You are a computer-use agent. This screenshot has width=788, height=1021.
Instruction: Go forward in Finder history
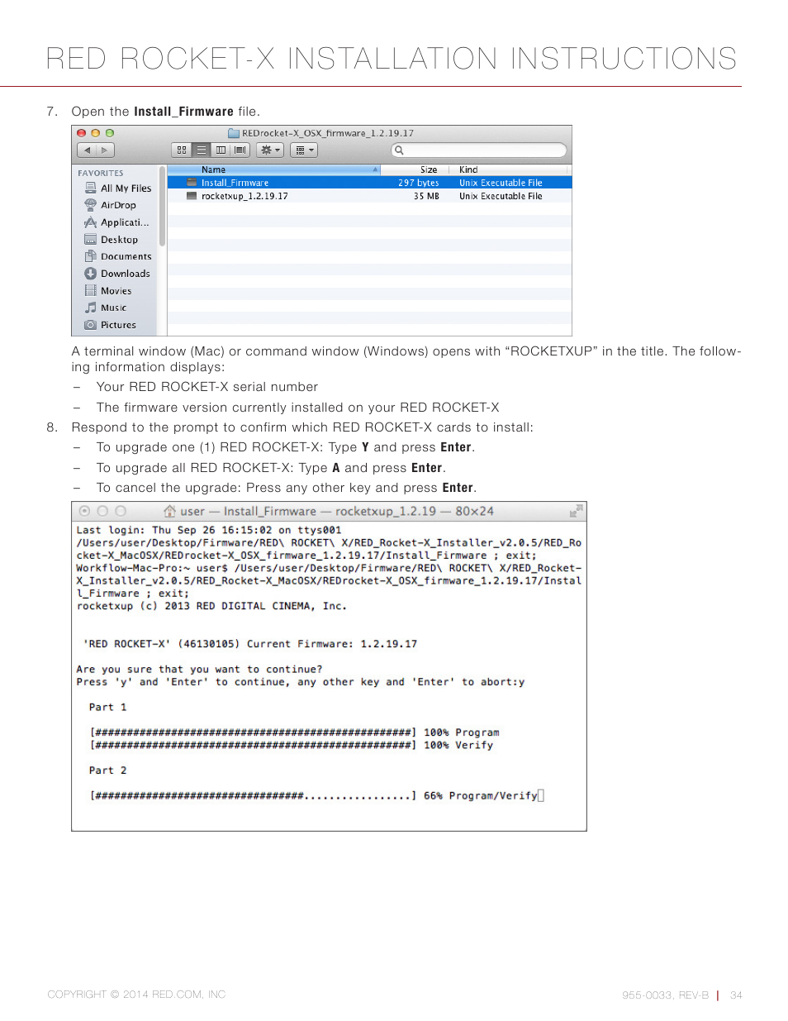point(105,150)
